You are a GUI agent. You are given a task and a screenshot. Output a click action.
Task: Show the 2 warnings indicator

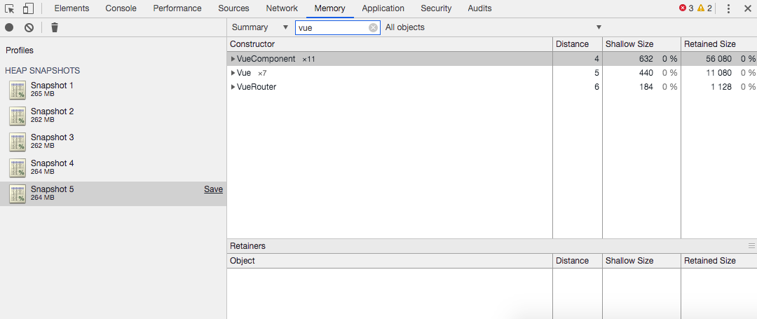[x=704, y=8]
